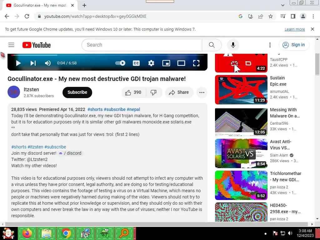Click the horizontal scrollbar
The height and width of the screenshot is (240, 320).
[157, 224]
